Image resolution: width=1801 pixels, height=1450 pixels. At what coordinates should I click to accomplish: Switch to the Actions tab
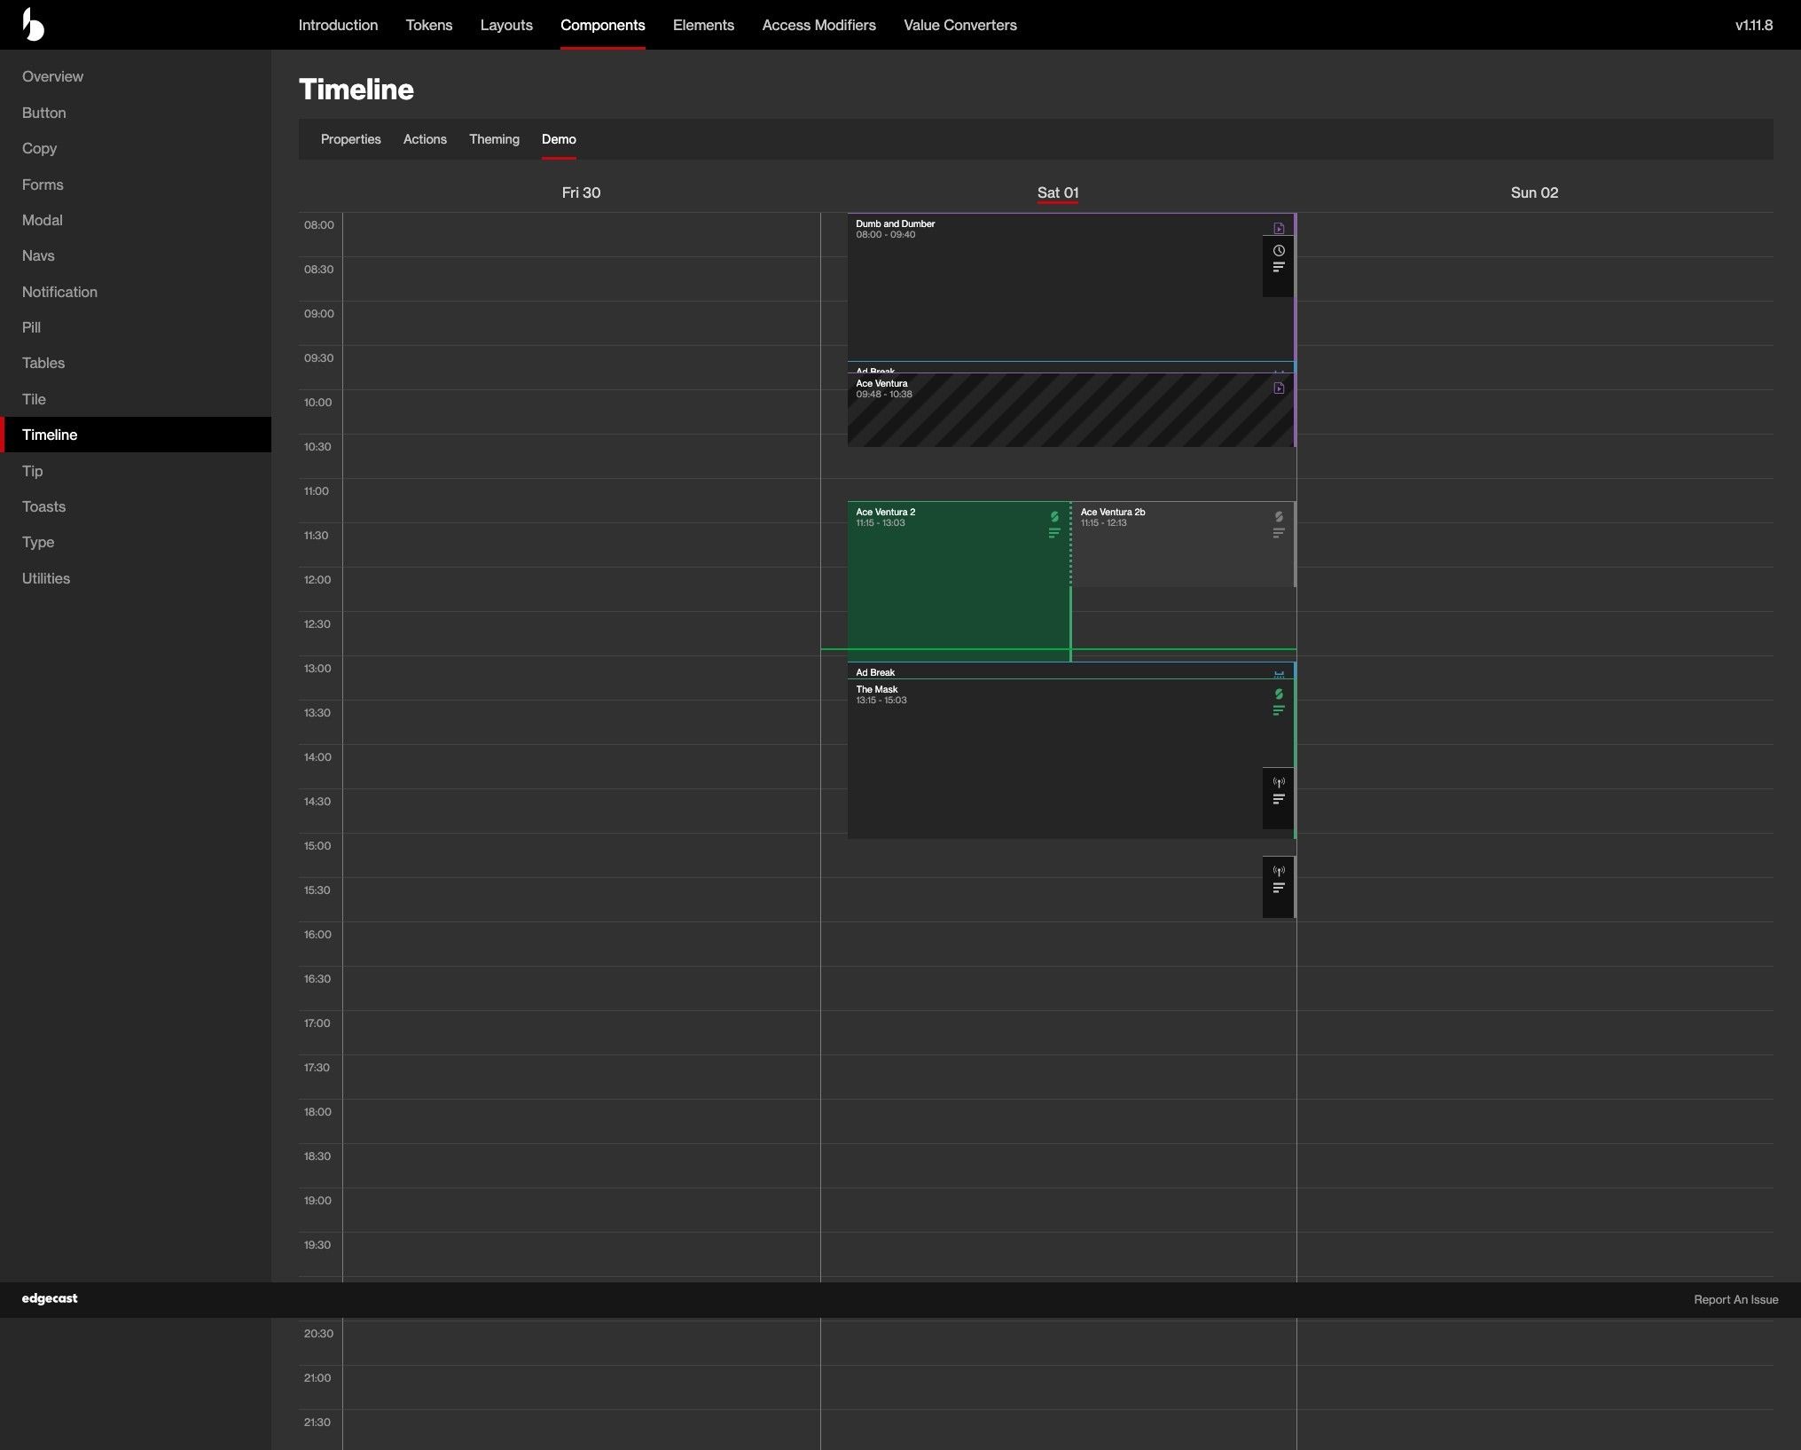pyautogui.click(x=425, y=139)
